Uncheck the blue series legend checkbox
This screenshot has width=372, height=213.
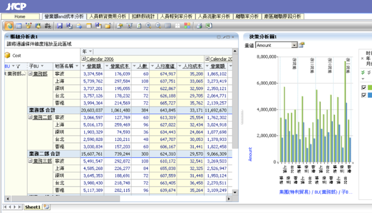364,95
